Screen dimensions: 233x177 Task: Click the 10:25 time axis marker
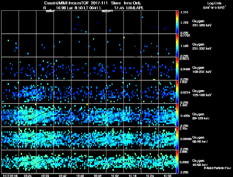[x=28, y=176]
